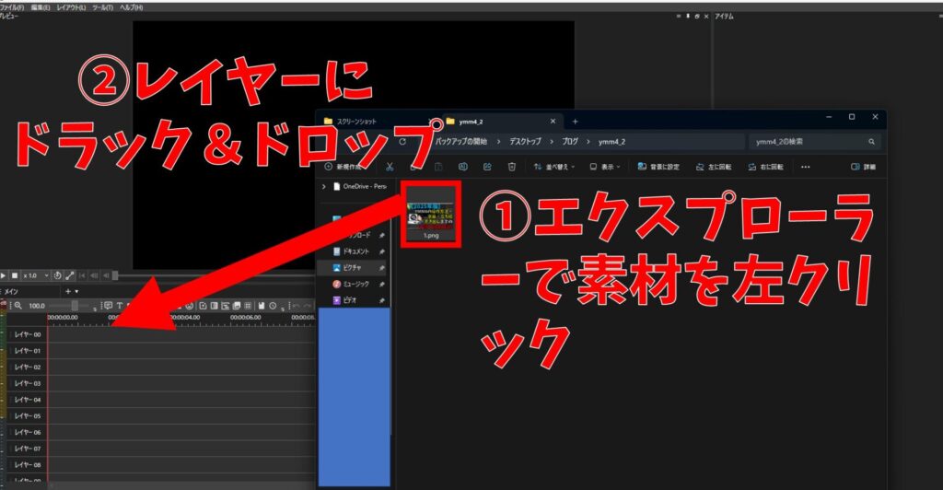Click ブログ in the address breadcrumb
This screenshot has width=943, height=490.
570,142
